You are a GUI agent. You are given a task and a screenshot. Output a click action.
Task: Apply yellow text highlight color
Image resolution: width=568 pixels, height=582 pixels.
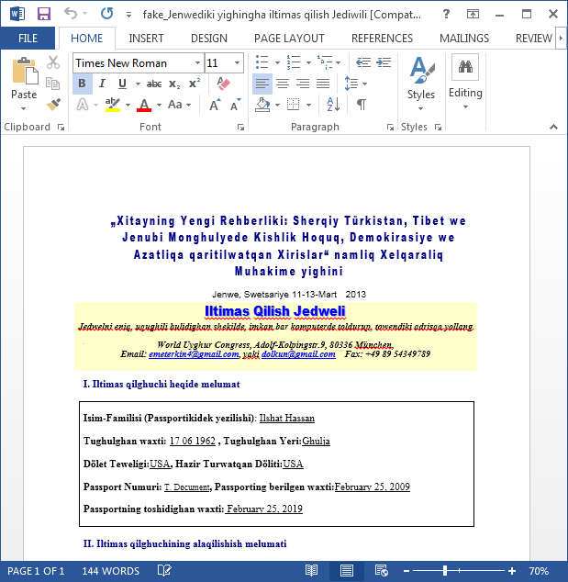click(x=113, y=105)
